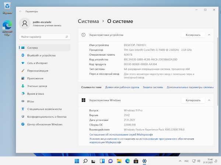Viewport: 221px width, 165px height.
Task: Open the Start menu on taskbar
Action: [x=77, y=161]
